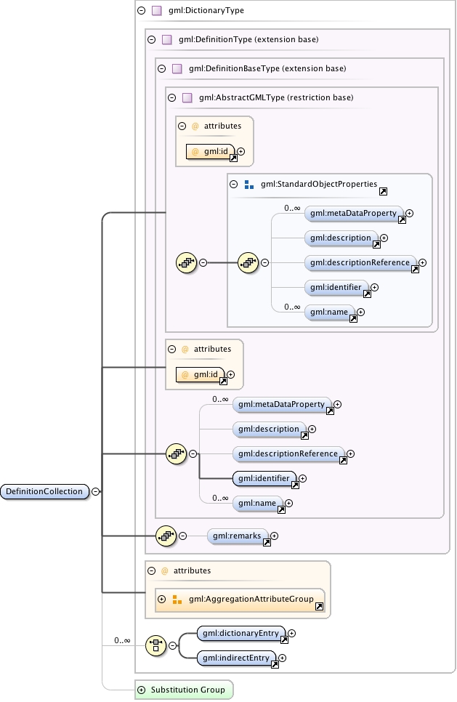Click the sequence icon in gml:DefinitionBaseType

click(177, 454)
